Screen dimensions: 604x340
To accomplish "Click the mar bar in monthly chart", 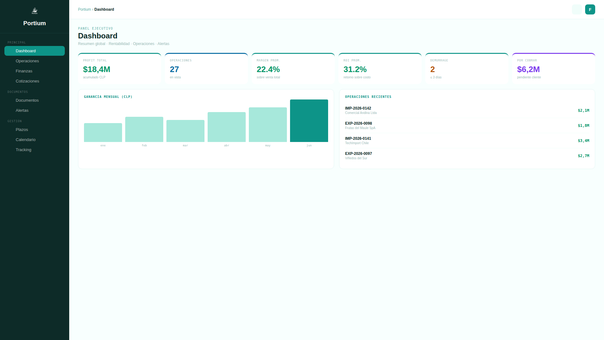I will click(185, 131).
